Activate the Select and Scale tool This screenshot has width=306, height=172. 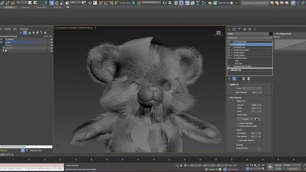62,3
